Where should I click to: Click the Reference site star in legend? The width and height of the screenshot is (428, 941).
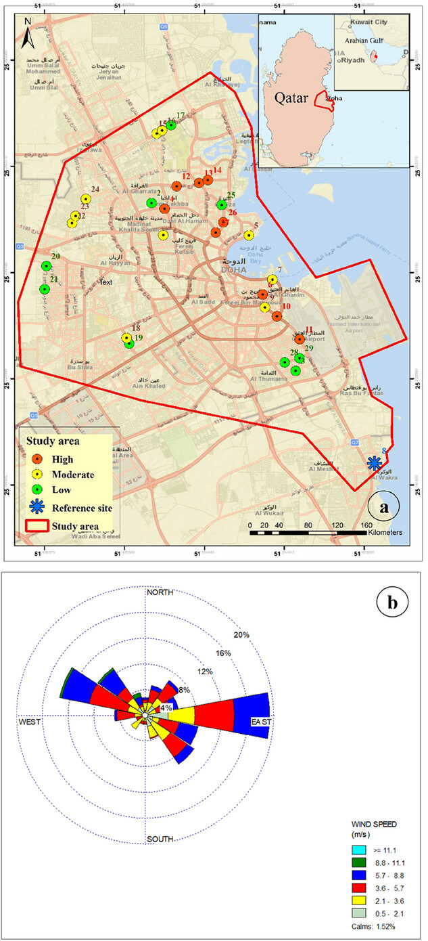[38, 507]
